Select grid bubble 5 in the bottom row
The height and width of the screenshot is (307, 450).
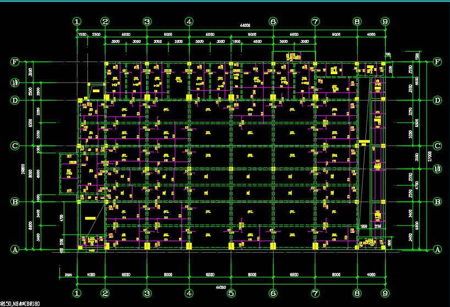[x=231, y=293]
